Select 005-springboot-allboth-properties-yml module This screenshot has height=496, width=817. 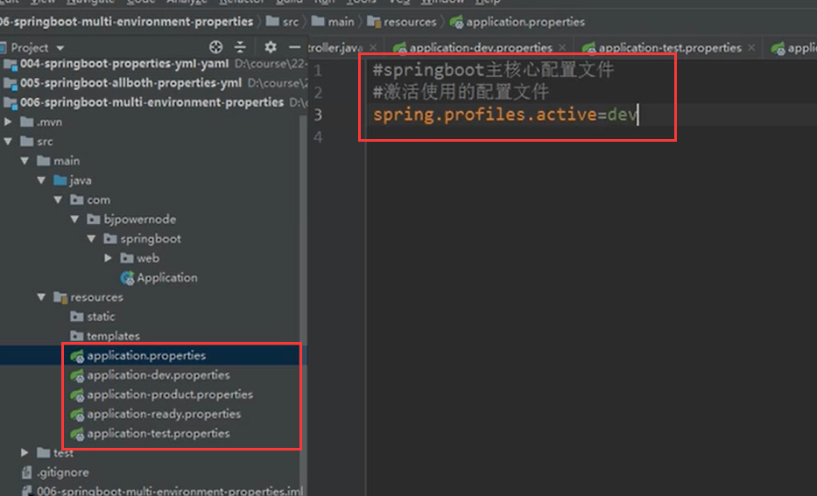130,83
